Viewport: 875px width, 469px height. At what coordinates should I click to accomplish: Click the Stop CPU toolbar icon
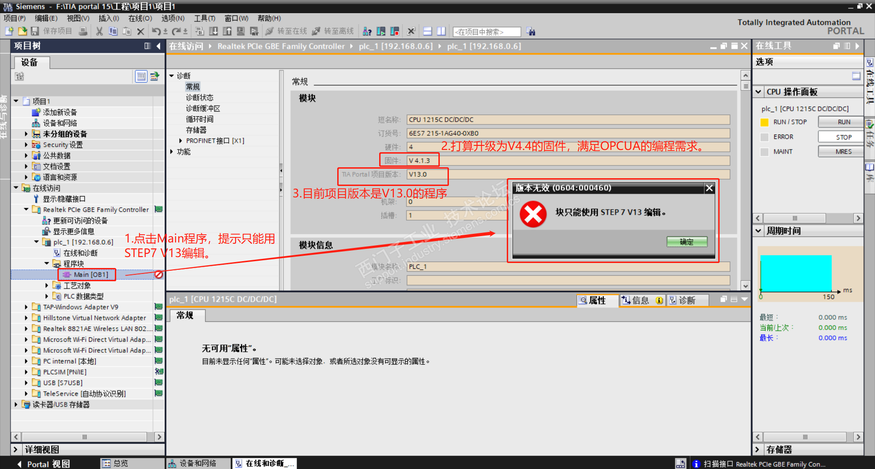[395, 31]
